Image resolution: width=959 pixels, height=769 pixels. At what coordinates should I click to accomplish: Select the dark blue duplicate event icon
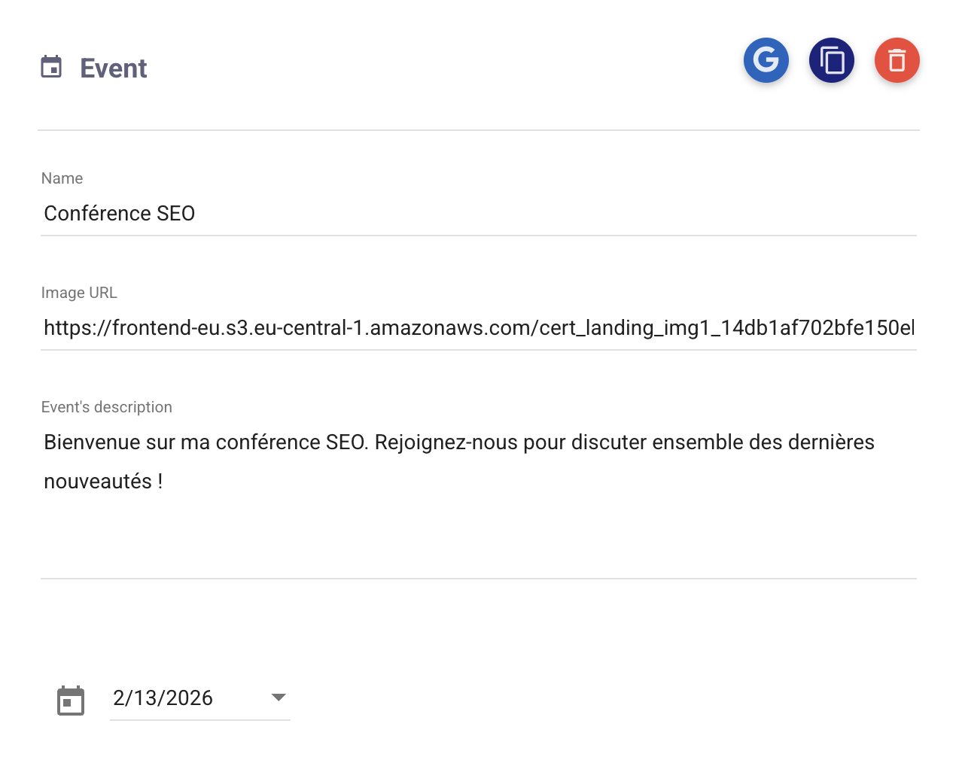click(832, 60)
